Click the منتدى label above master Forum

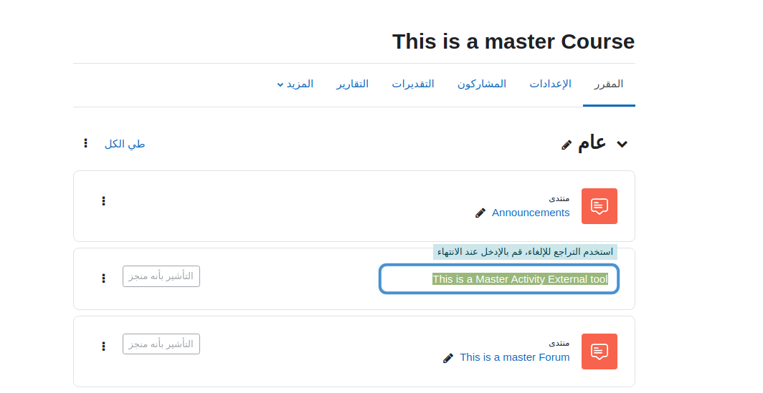coord(559,343)
